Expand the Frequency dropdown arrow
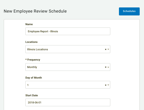144x110 pixels. click(x=108, y=67)
